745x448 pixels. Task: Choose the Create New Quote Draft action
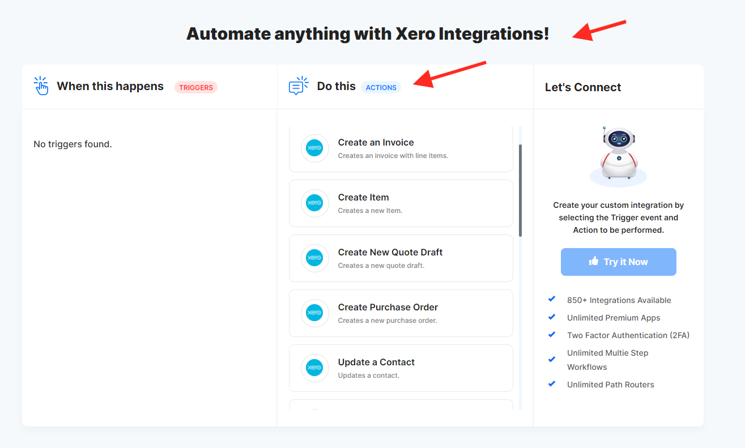coord(401,258)
